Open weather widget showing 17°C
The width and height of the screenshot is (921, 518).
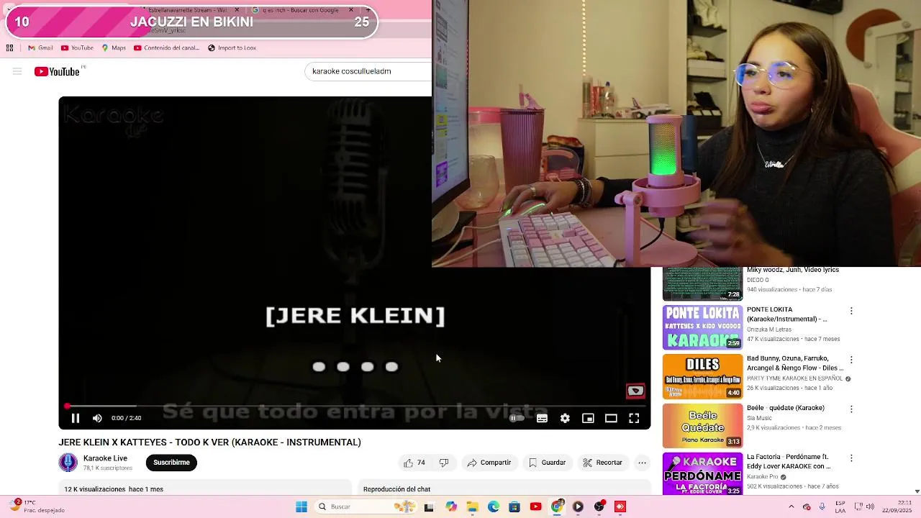(x=35, y=506)
